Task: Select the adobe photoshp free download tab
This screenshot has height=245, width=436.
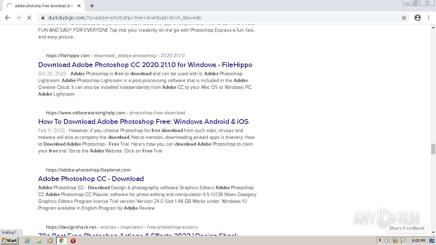Action: [43, 6]
